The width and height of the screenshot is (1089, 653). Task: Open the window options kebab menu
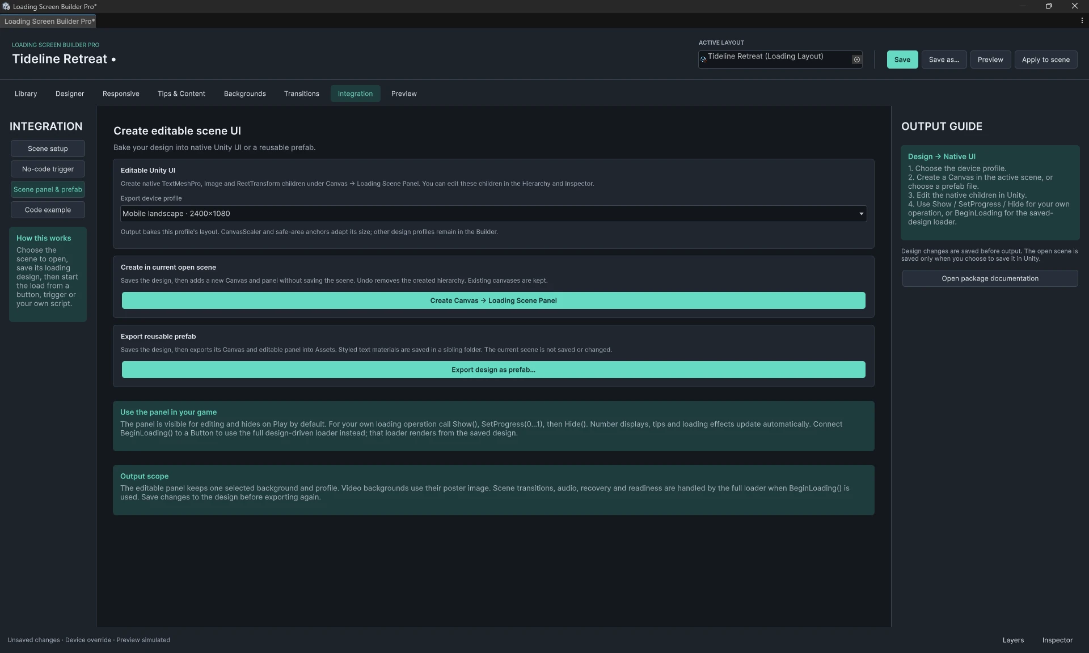point(1082,21)
